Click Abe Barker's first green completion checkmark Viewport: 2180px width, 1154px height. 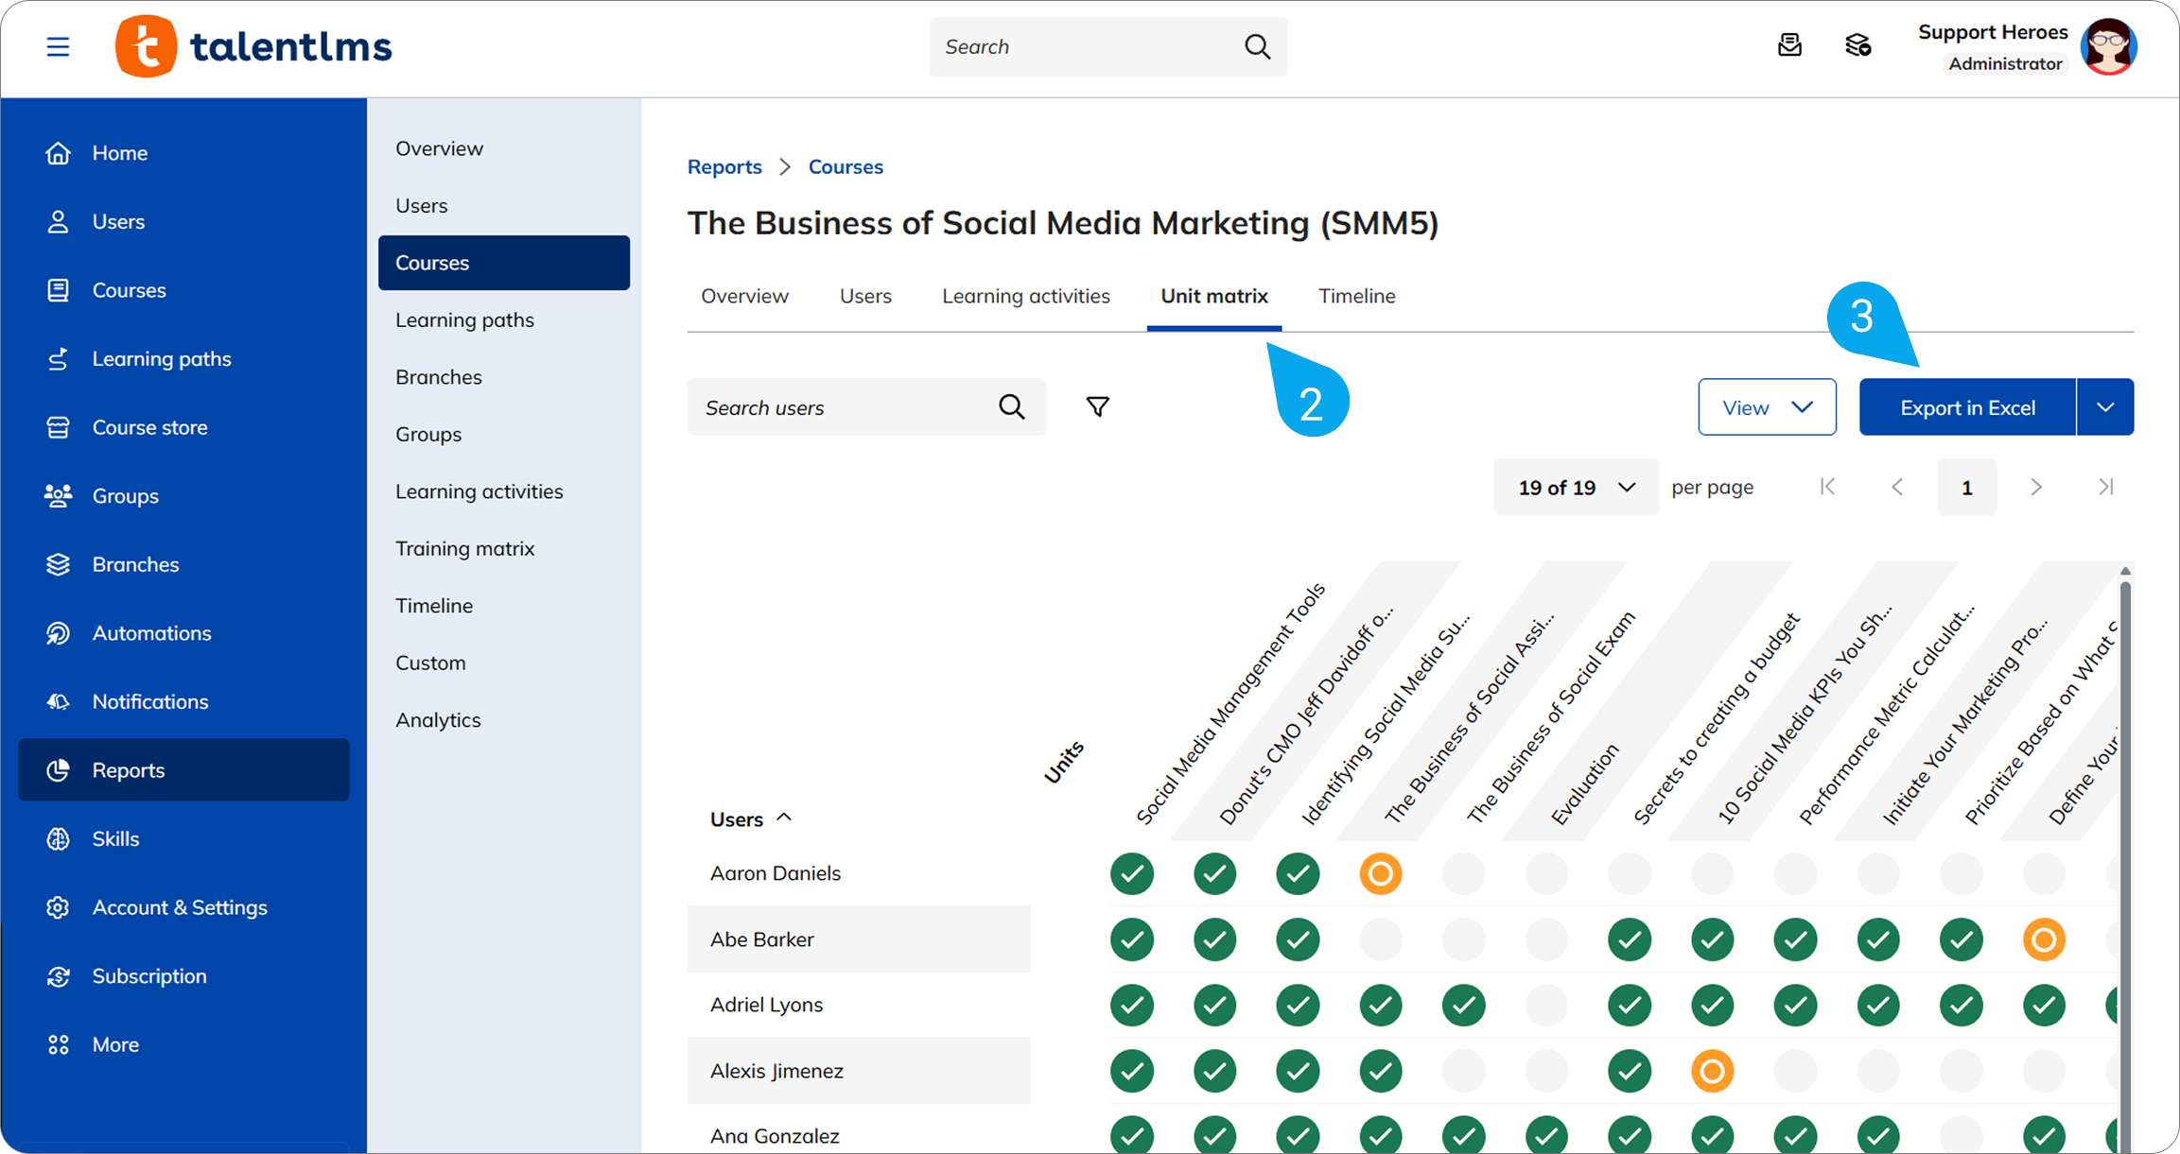[x=1132, y=939]
